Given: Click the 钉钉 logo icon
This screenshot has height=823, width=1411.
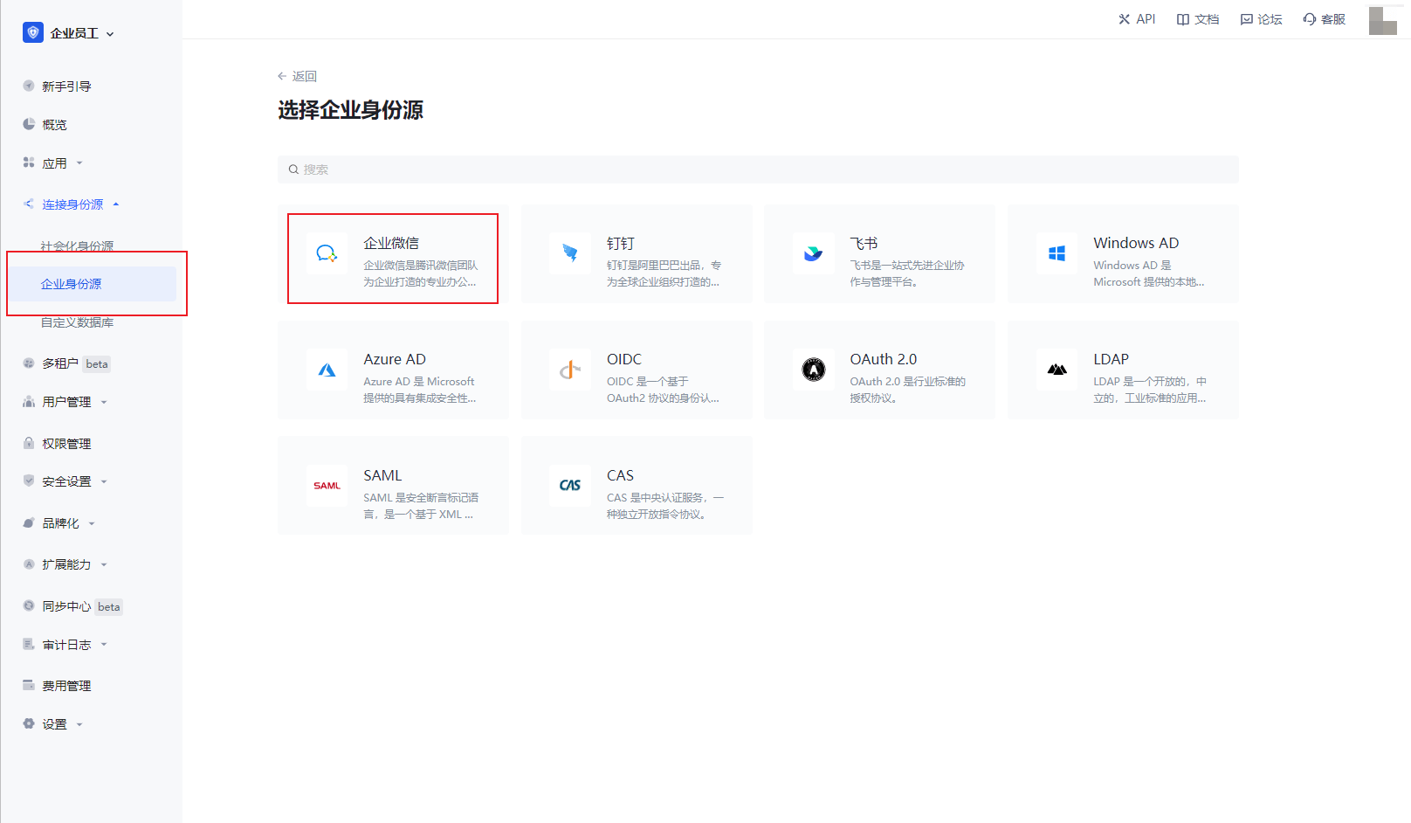Looking at the screenshot, I should pos(570,253).
